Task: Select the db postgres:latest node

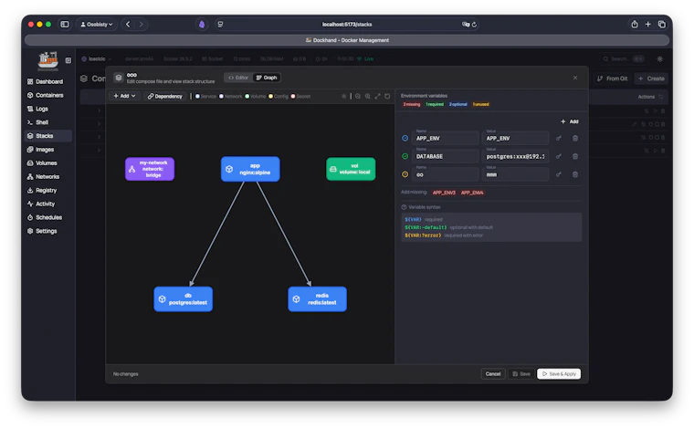Action: (183, 299)
